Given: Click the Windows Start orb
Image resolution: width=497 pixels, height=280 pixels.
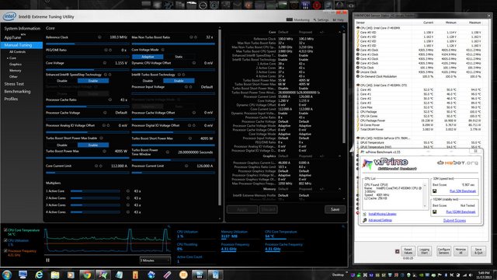Looking at the screenshot, I should [7, 275].
